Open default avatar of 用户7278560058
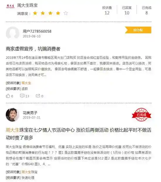 coord(13,33)
